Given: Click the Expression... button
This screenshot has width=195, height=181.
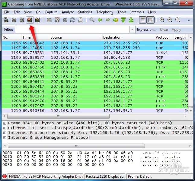Looking at the screenshot, I should click(x=146, y=30).
